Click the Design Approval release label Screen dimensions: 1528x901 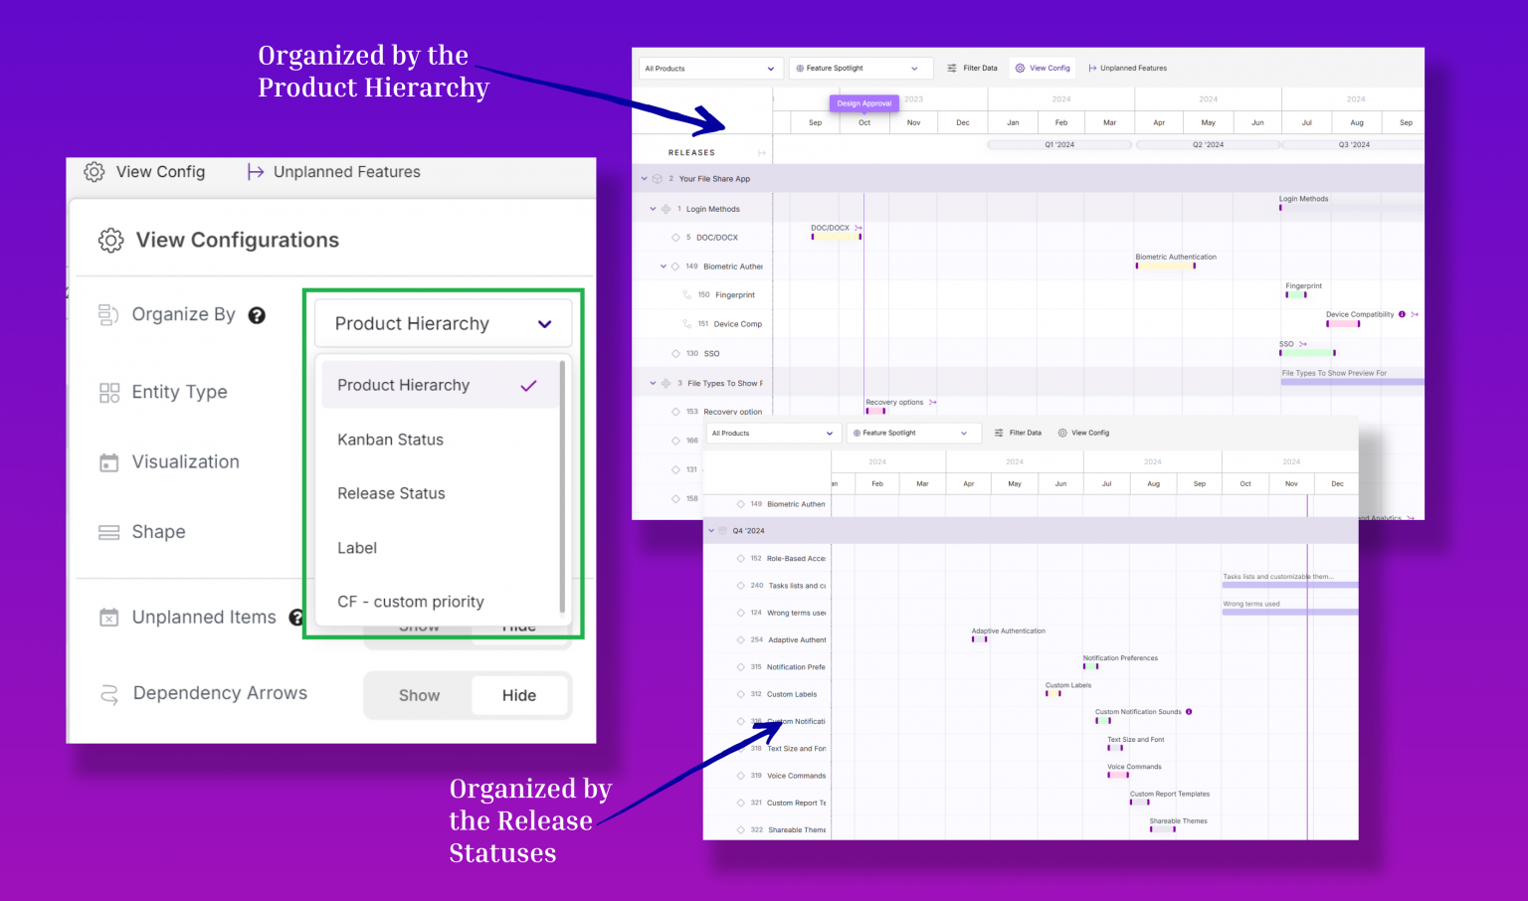(863, 103)
